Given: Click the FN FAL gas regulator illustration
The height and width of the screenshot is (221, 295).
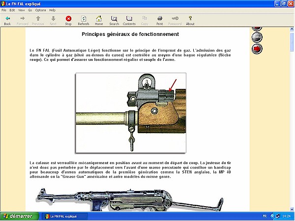Looking at the screenshot, I should [x=131, y=113].
